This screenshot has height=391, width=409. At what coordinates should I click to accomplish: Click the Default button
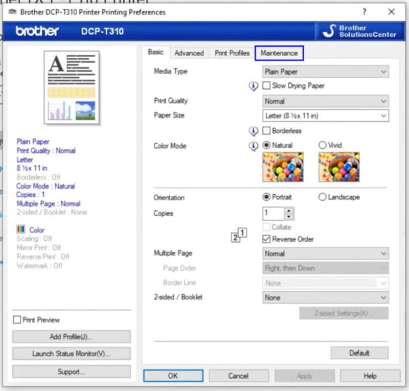click(x=359, y=353)
